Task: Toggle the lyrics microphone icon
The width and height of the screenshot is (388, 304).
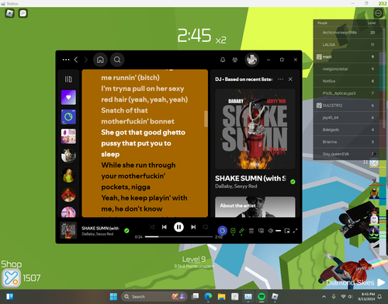Action: 241,231
